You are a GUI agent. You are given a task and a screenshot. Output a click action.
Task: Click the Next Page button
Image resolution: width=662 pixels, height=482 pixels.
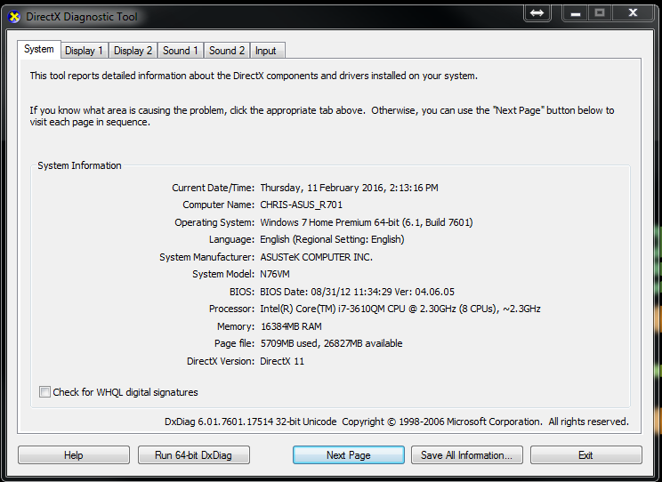pos(348,455)
